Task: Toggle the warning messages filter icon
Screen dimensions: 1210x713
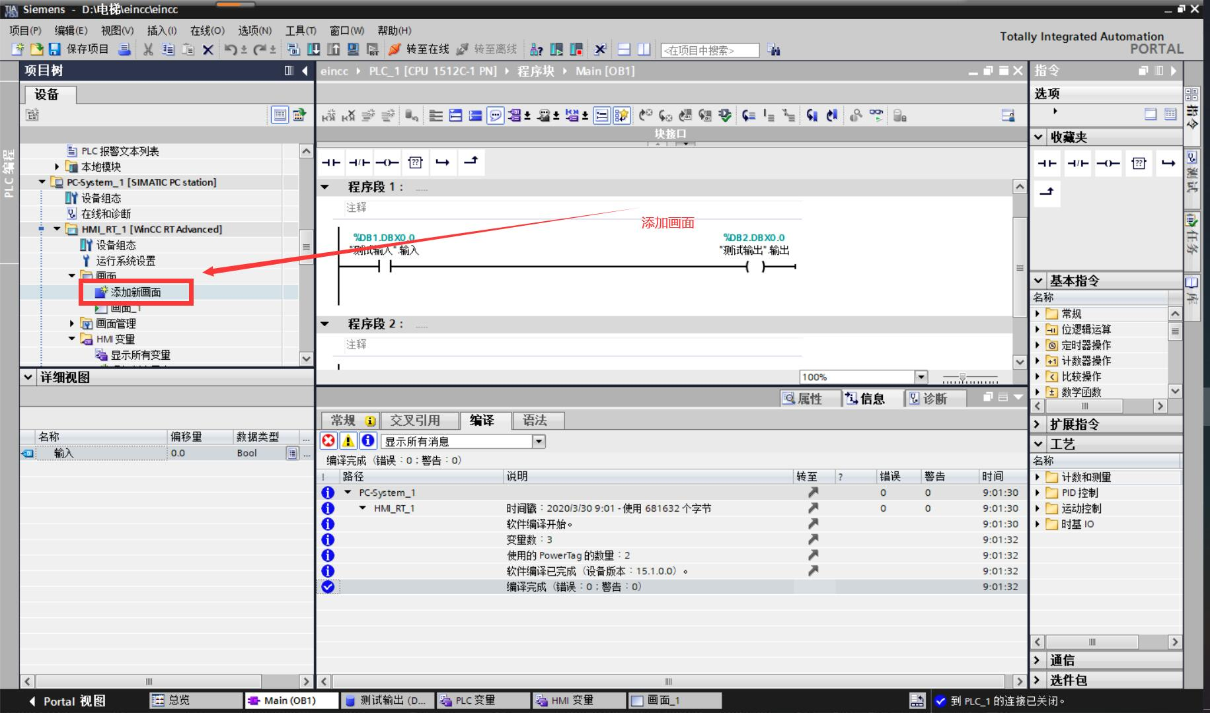Action: pyautogui.click(x=348, y=441)
